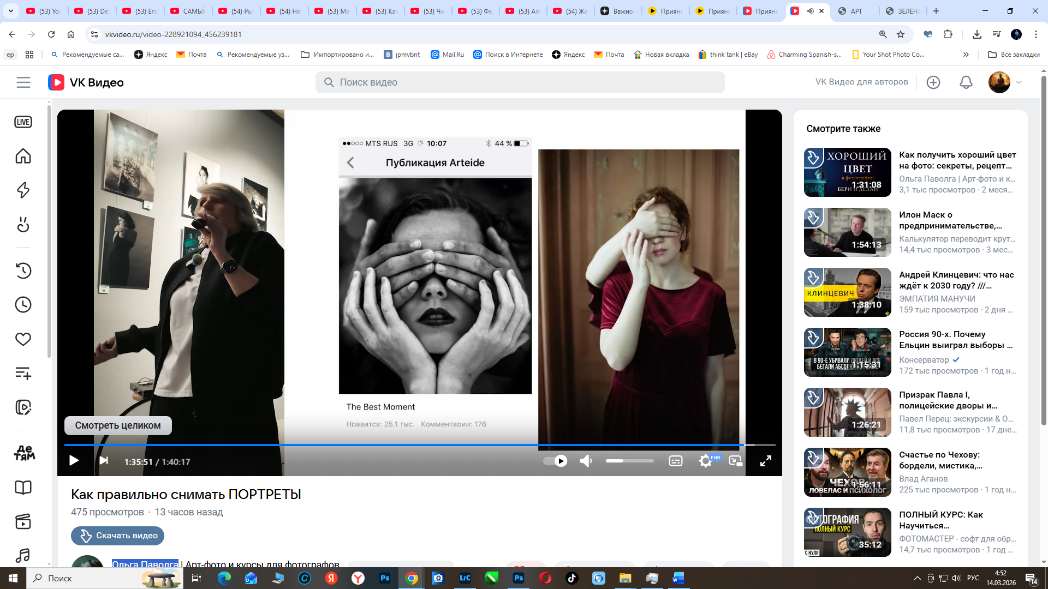Go to the home sidebar icon
This screenshot has width=1048, height=589.
(x=23, y=157)
